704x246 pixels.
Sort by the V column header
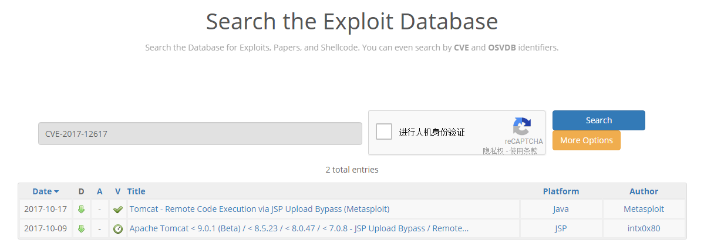pyautogui.click(x=118, y=191)
